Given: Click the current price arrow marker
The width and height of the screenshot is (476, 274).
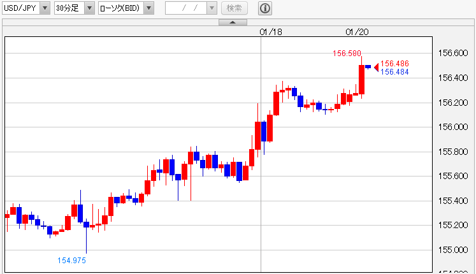Looking at the screenshot, I should point(377,68).
